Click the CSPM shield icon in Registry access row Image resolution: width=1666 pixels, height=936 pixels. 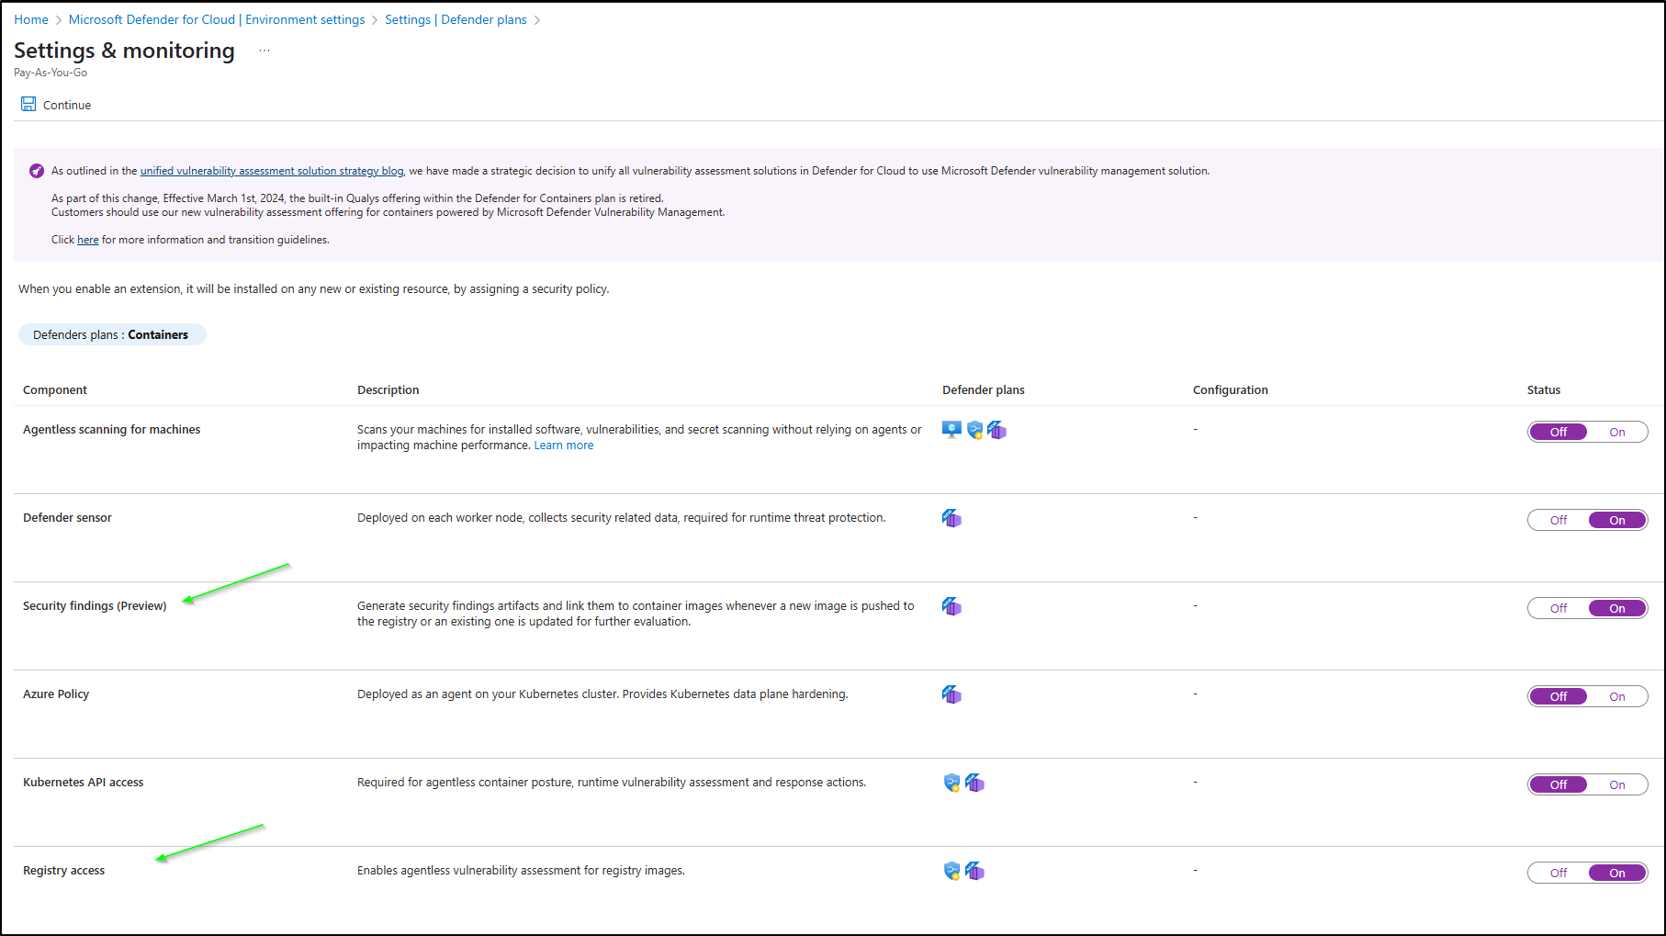click(x=951, y=871)
